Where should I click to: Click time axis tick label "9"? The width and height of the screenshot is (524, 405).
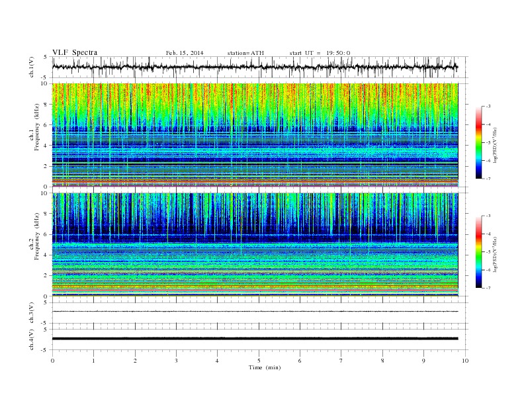pos(423,361)
